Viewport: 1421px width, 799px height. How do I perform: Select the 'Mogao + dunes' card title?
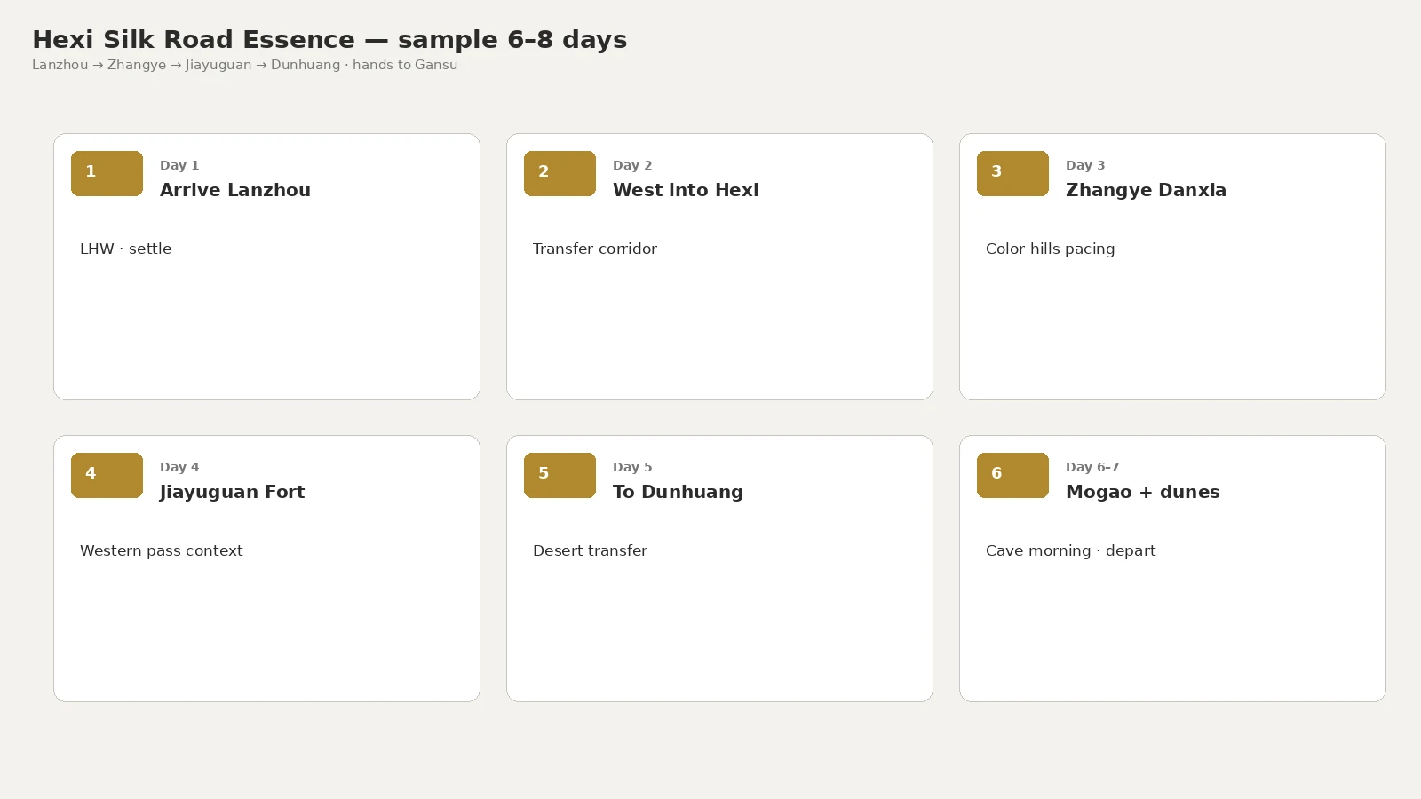(1142, 492)
